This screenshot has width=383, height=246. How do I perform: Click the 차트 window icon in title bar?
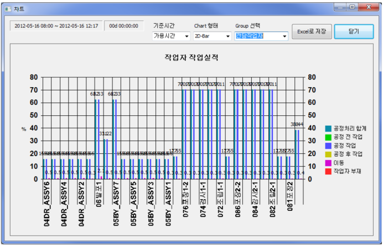click(x=7, y=8)
